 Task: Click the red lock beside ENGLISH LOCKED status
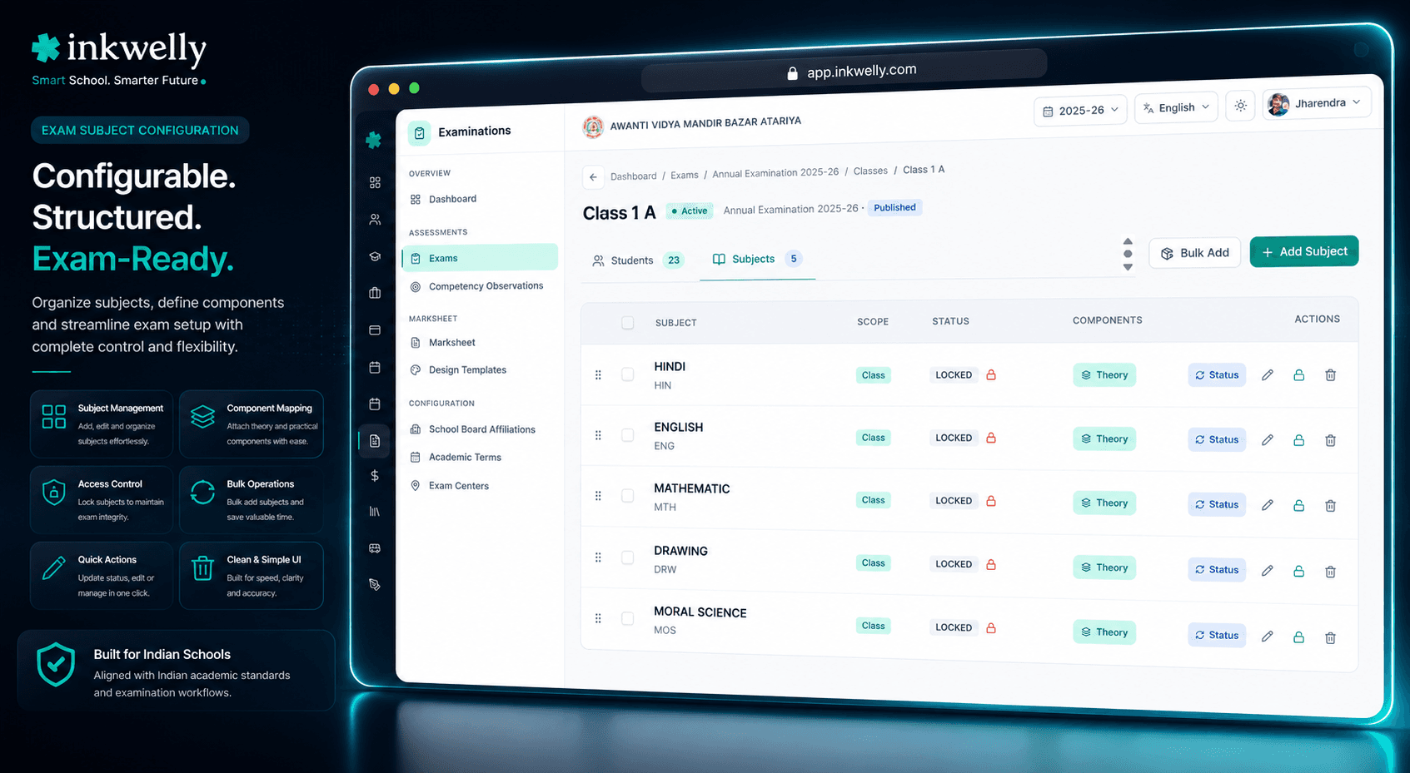(x=991, y=438)
